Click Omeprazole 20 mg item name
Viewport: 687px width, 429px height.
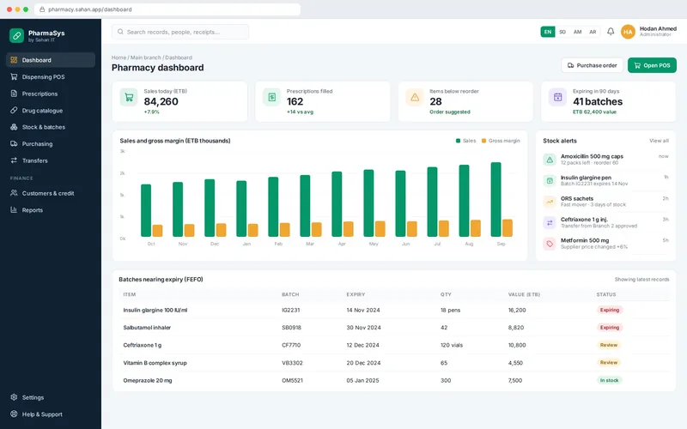click(148, 380)
